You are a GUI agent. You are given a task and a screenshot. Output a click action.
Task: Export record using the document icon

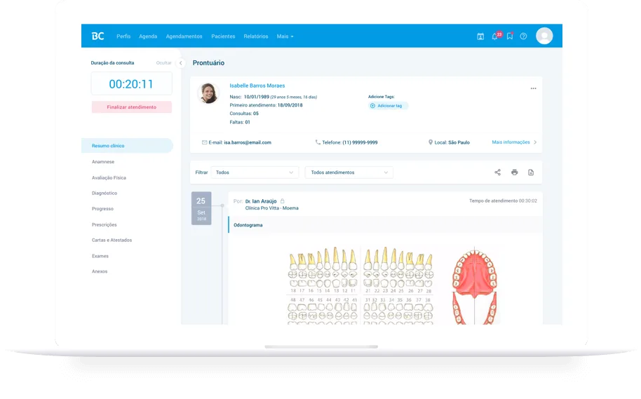tap(531, 173)
